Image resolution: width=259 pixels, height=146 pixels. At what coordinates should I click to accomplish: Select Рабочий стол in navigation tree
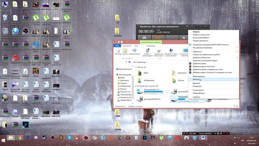click(x=124, y=92)
